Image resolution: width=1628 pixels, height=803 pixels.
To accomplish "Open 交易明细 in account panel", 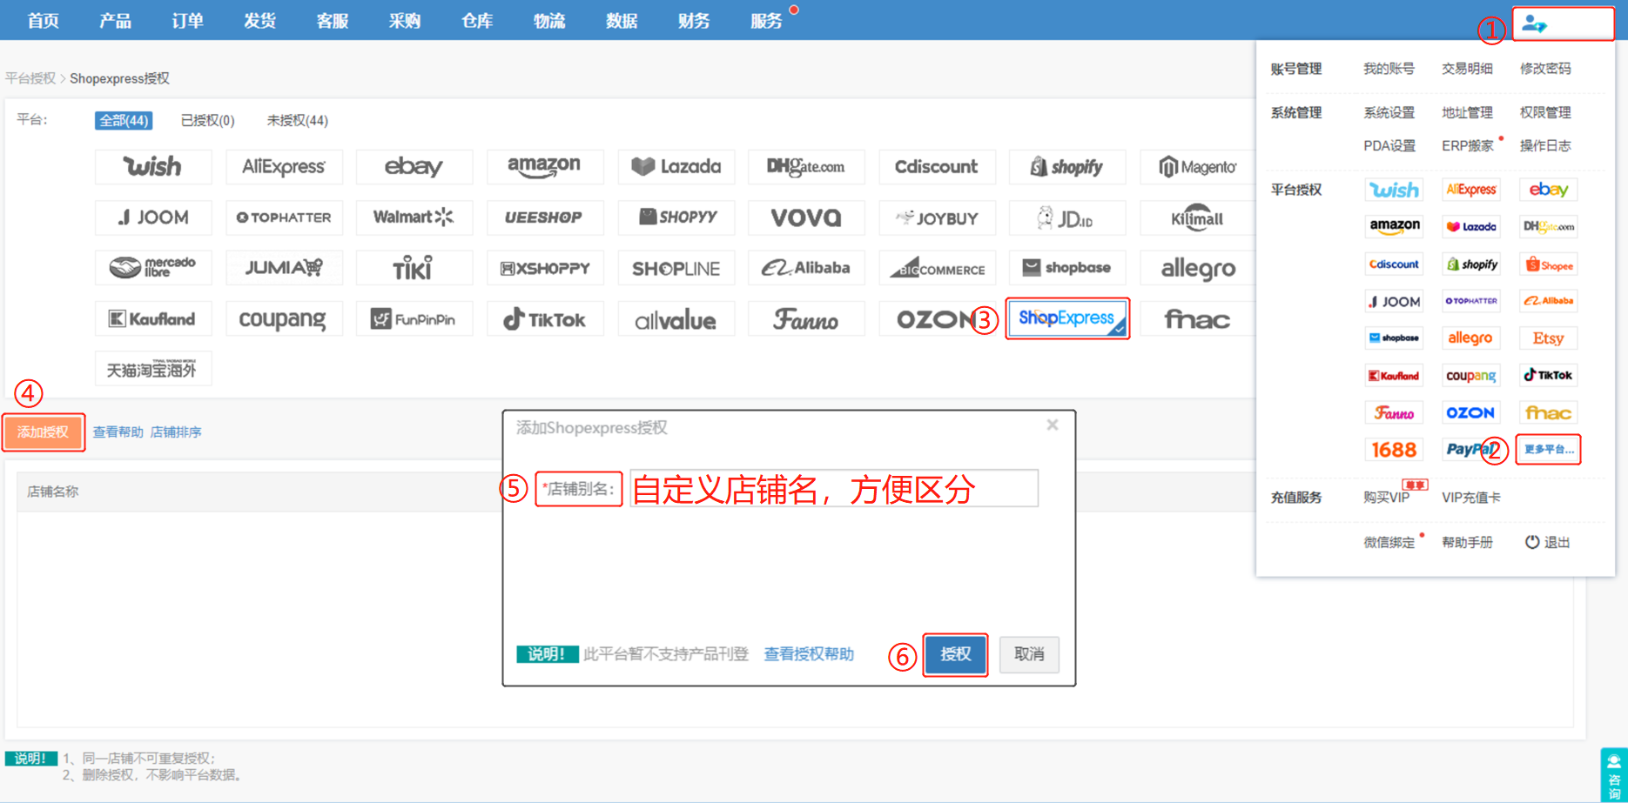I will (1467, 69).
